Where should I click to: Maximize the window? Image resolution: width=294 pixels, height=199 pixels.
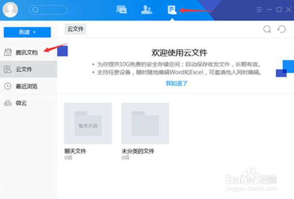tap(279, 10)
